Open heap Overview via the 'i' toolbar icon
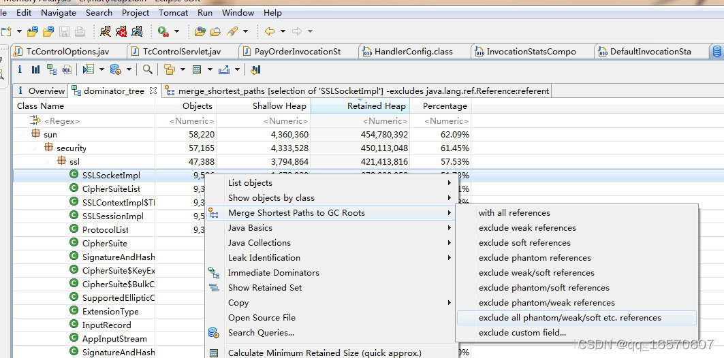724x358 pixels. click(20, 69)
